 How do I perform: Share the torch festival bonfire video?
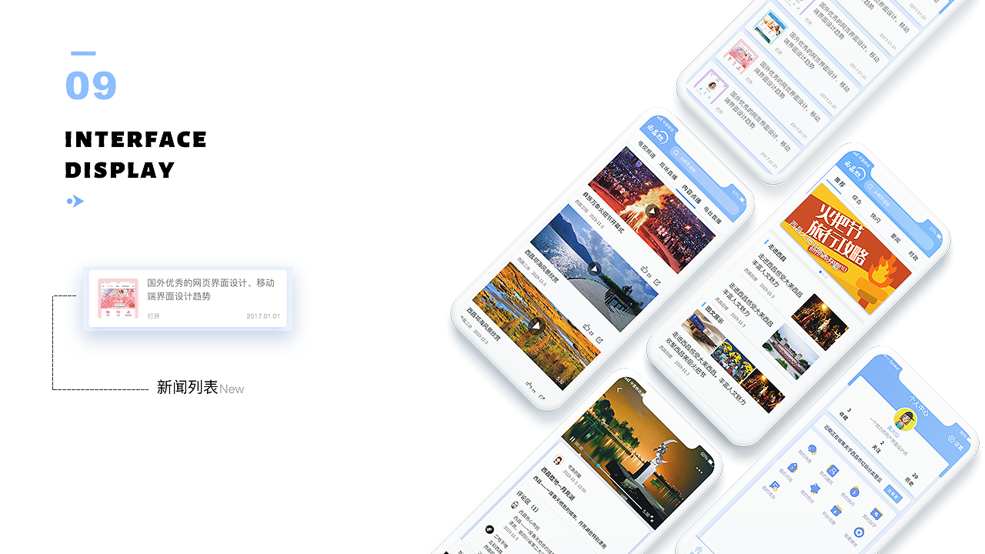click(x=657, y=282)
